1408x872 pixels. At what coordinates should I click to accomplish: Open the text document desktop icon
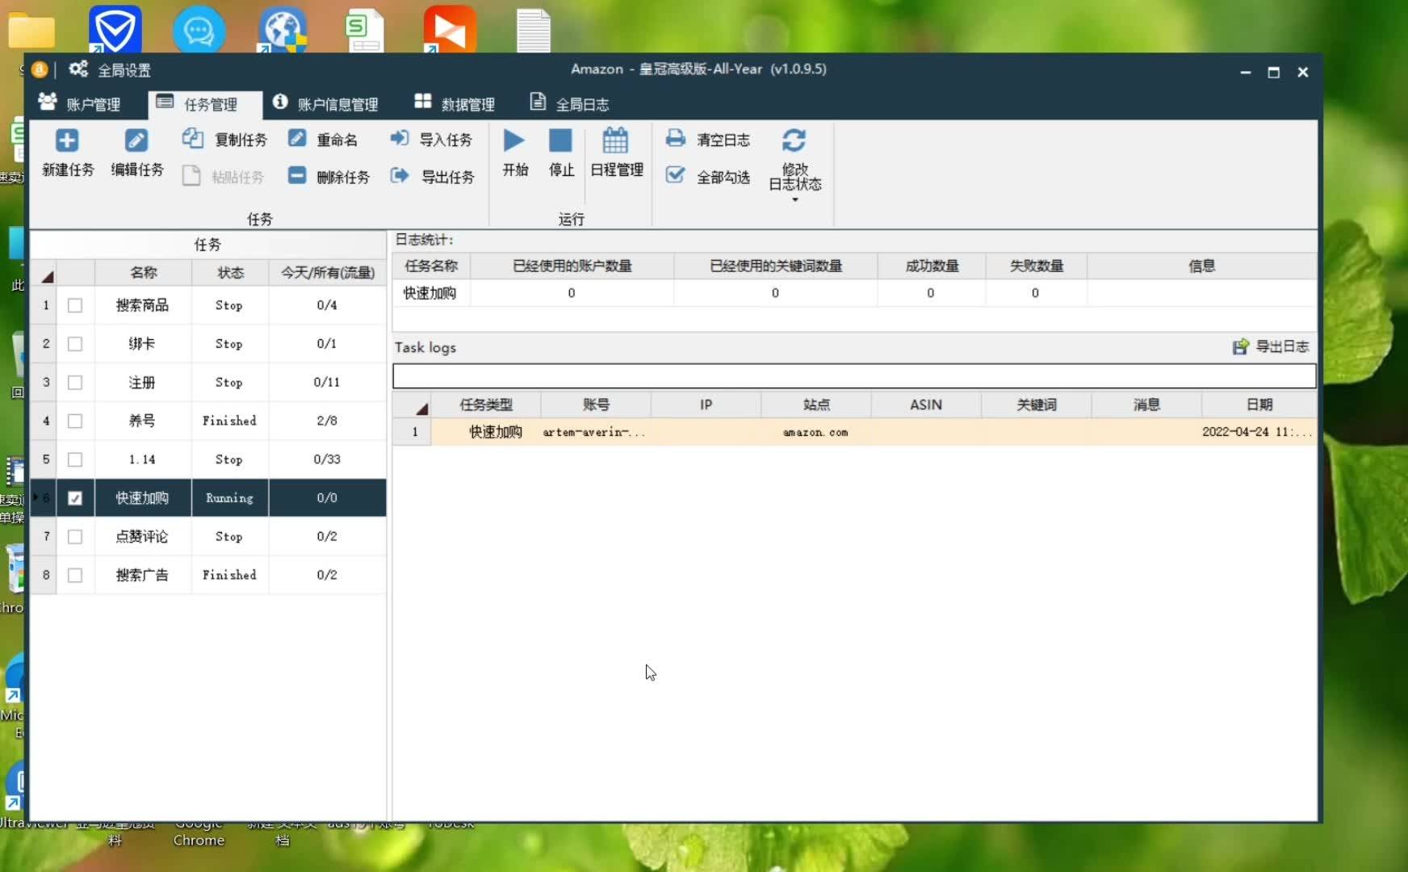click(x=534, y=31)
